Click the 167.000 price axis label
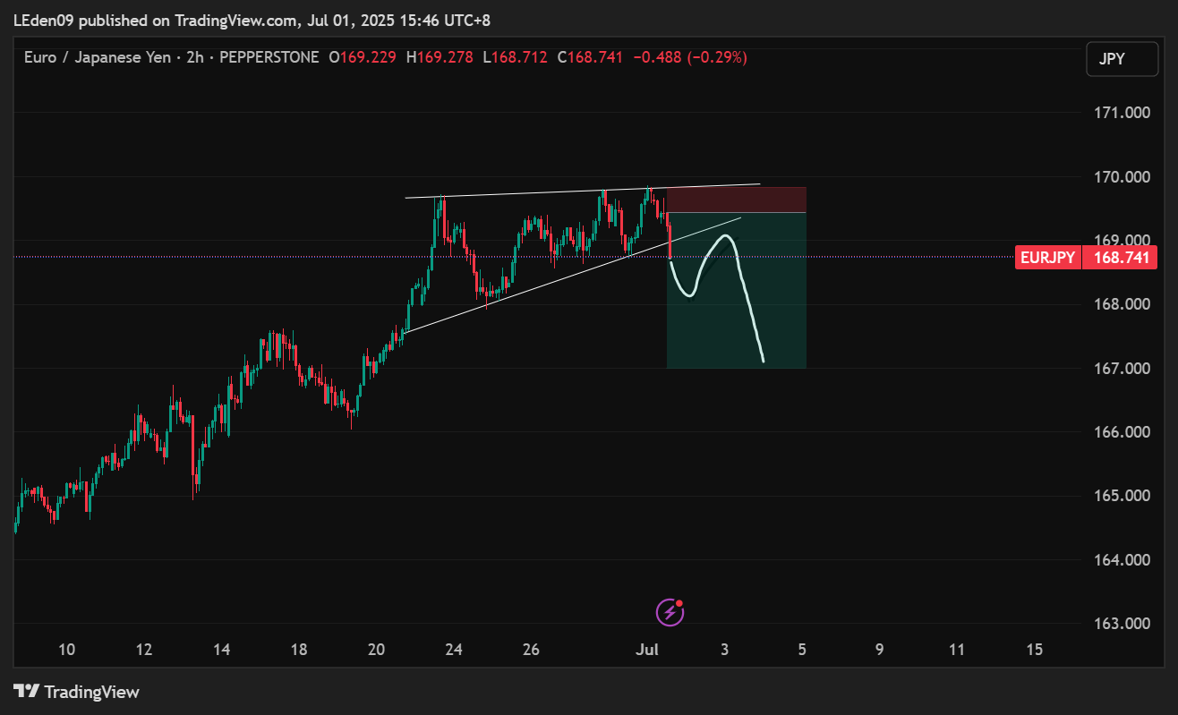The image size is (1178, 715). pyautogui.click(x=1121, y=369)
